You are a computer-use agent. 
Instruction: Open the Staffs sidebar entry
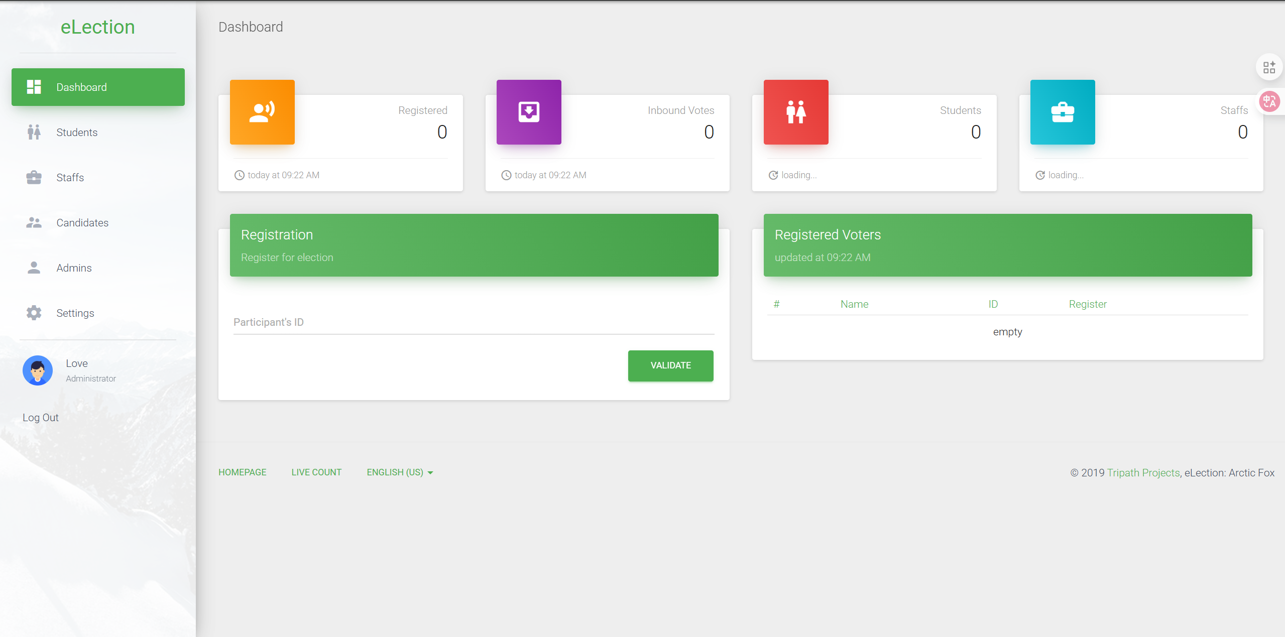[x=70, y=178]
